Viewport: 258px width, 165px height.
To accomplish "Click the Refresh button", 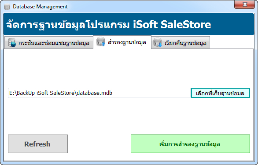I will coord(38,144).
